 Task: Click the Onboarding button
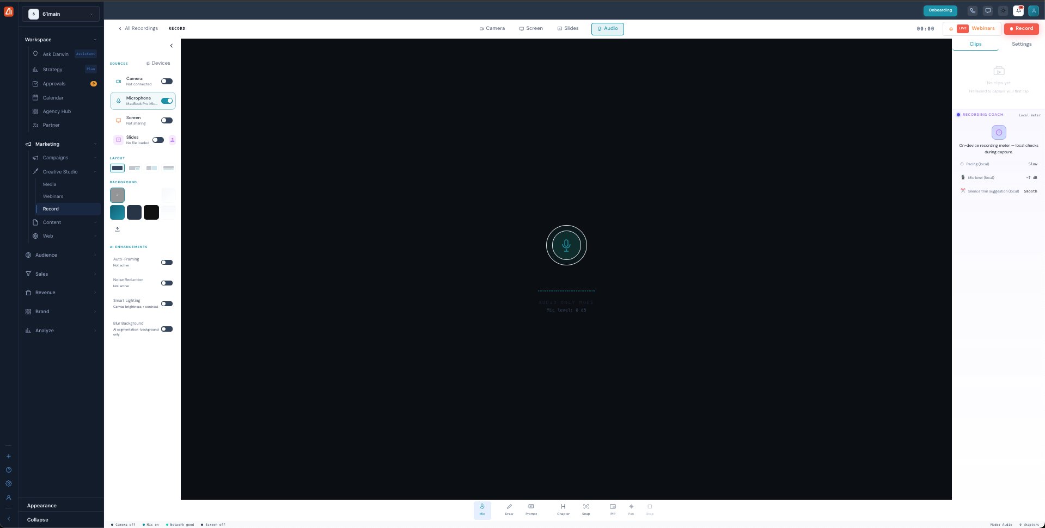coord(940,10)
